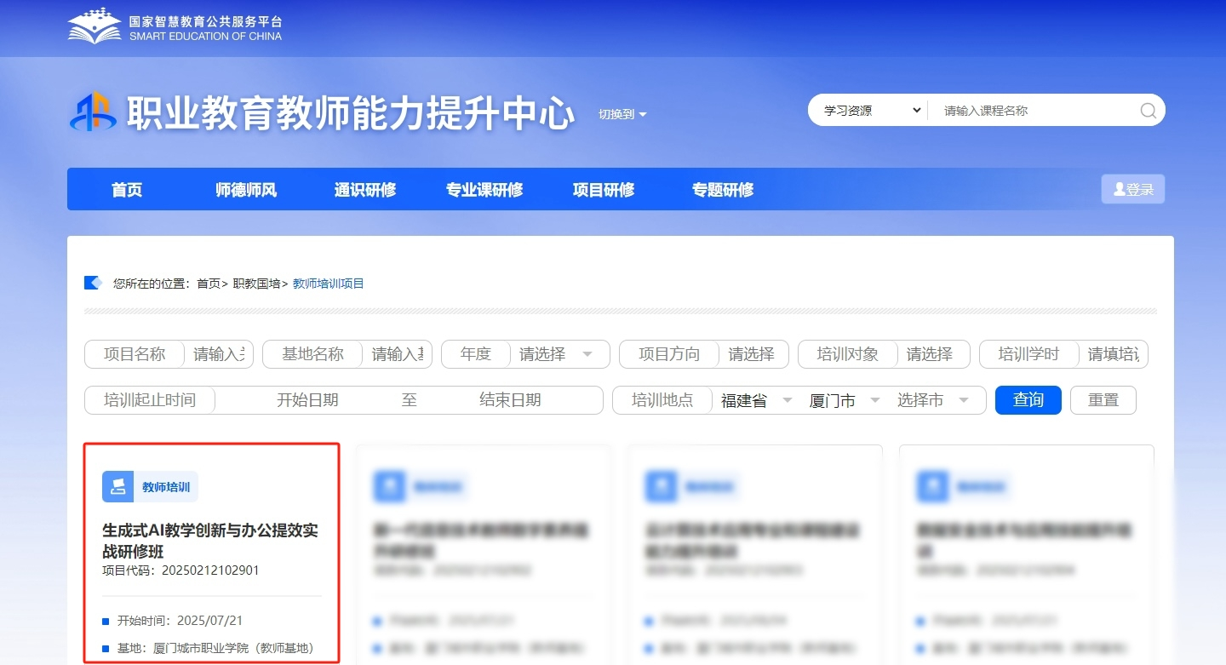Click the 培训学时 input field

coord(1113,354)
